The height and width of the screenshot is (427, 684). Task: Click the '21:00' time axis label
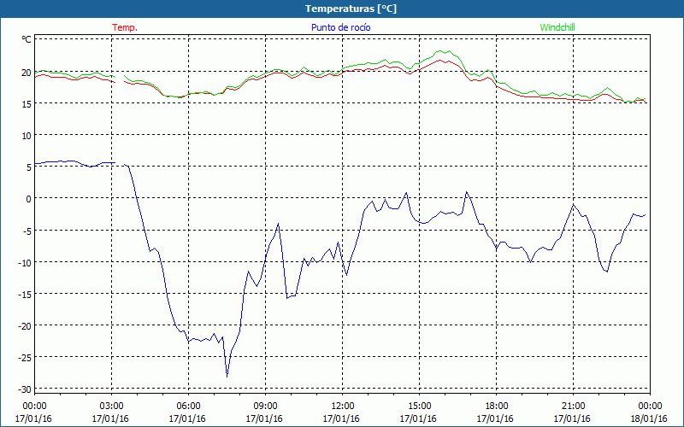[573, 407]
